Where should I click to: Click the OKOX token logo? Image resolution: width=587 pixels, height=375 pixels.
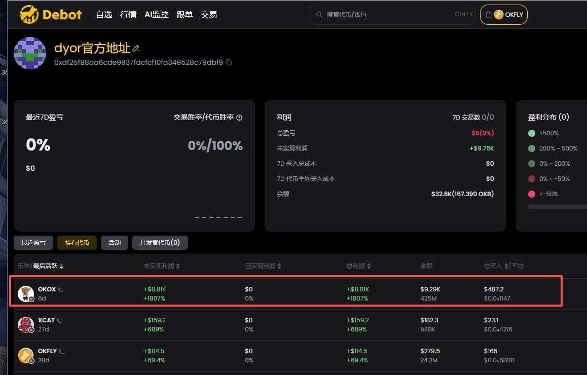[x=26, y=293]
